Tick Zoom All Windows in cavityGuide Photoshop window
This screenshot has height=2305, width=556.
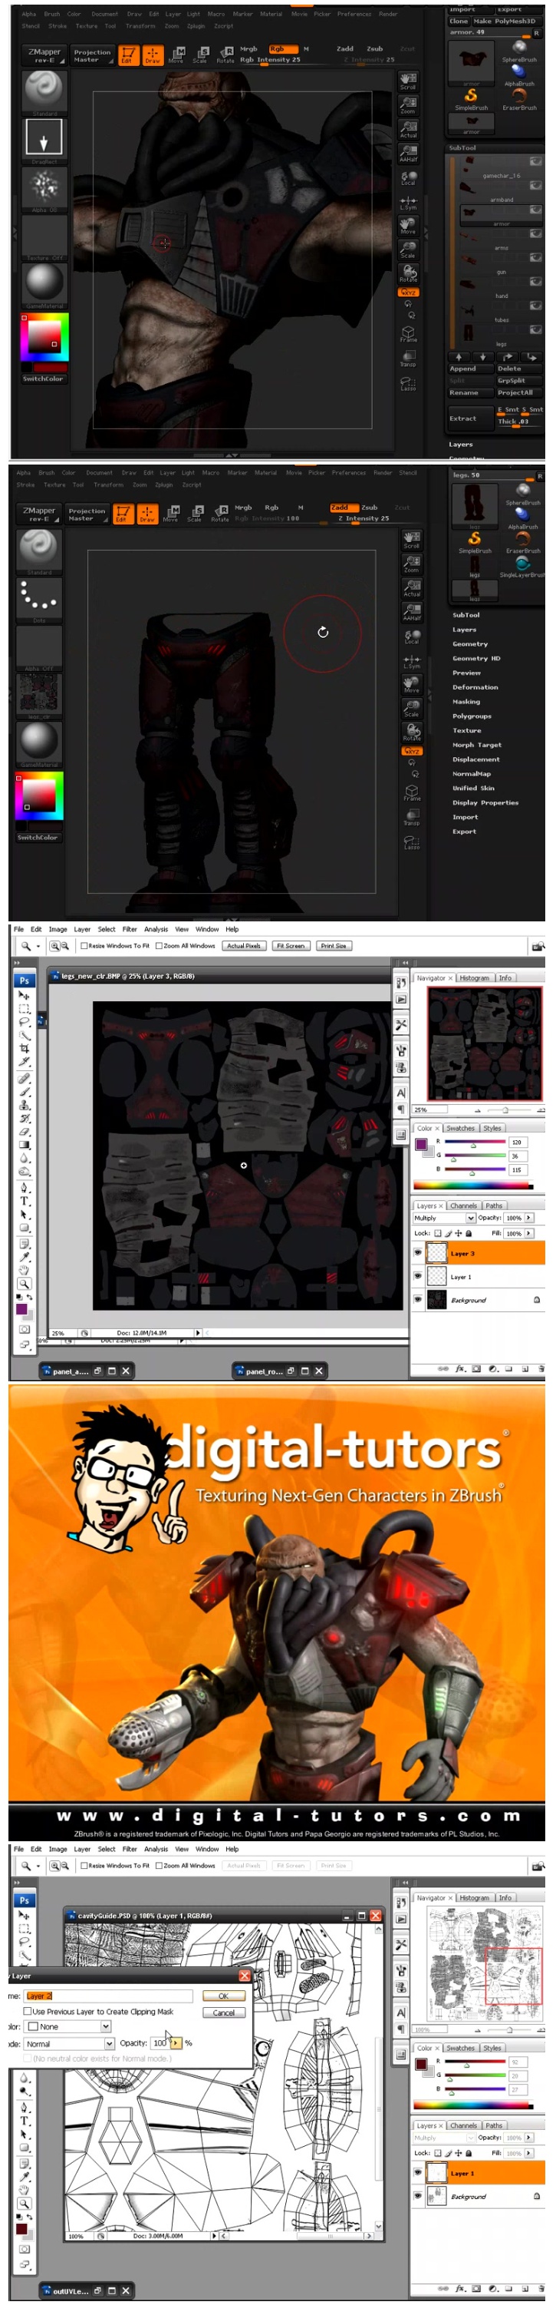159,1865
